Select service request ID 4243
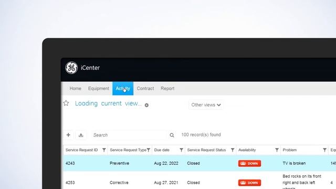 (70, 163)
